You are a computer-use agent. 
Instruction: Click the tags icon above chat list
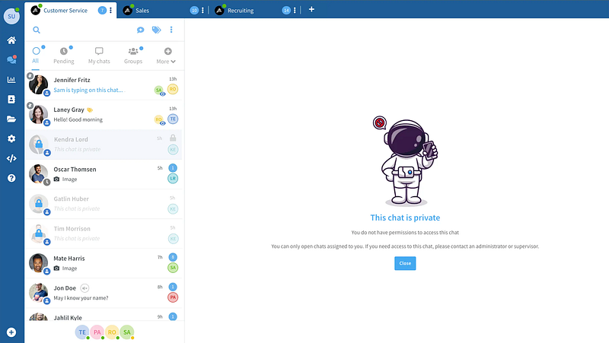[156, 30]
